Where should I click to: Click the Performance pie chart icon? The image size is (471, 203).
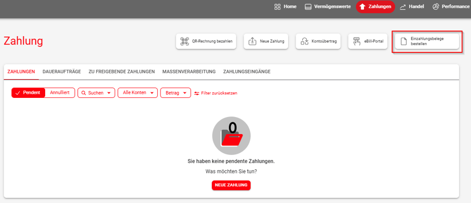coord(436,7)
